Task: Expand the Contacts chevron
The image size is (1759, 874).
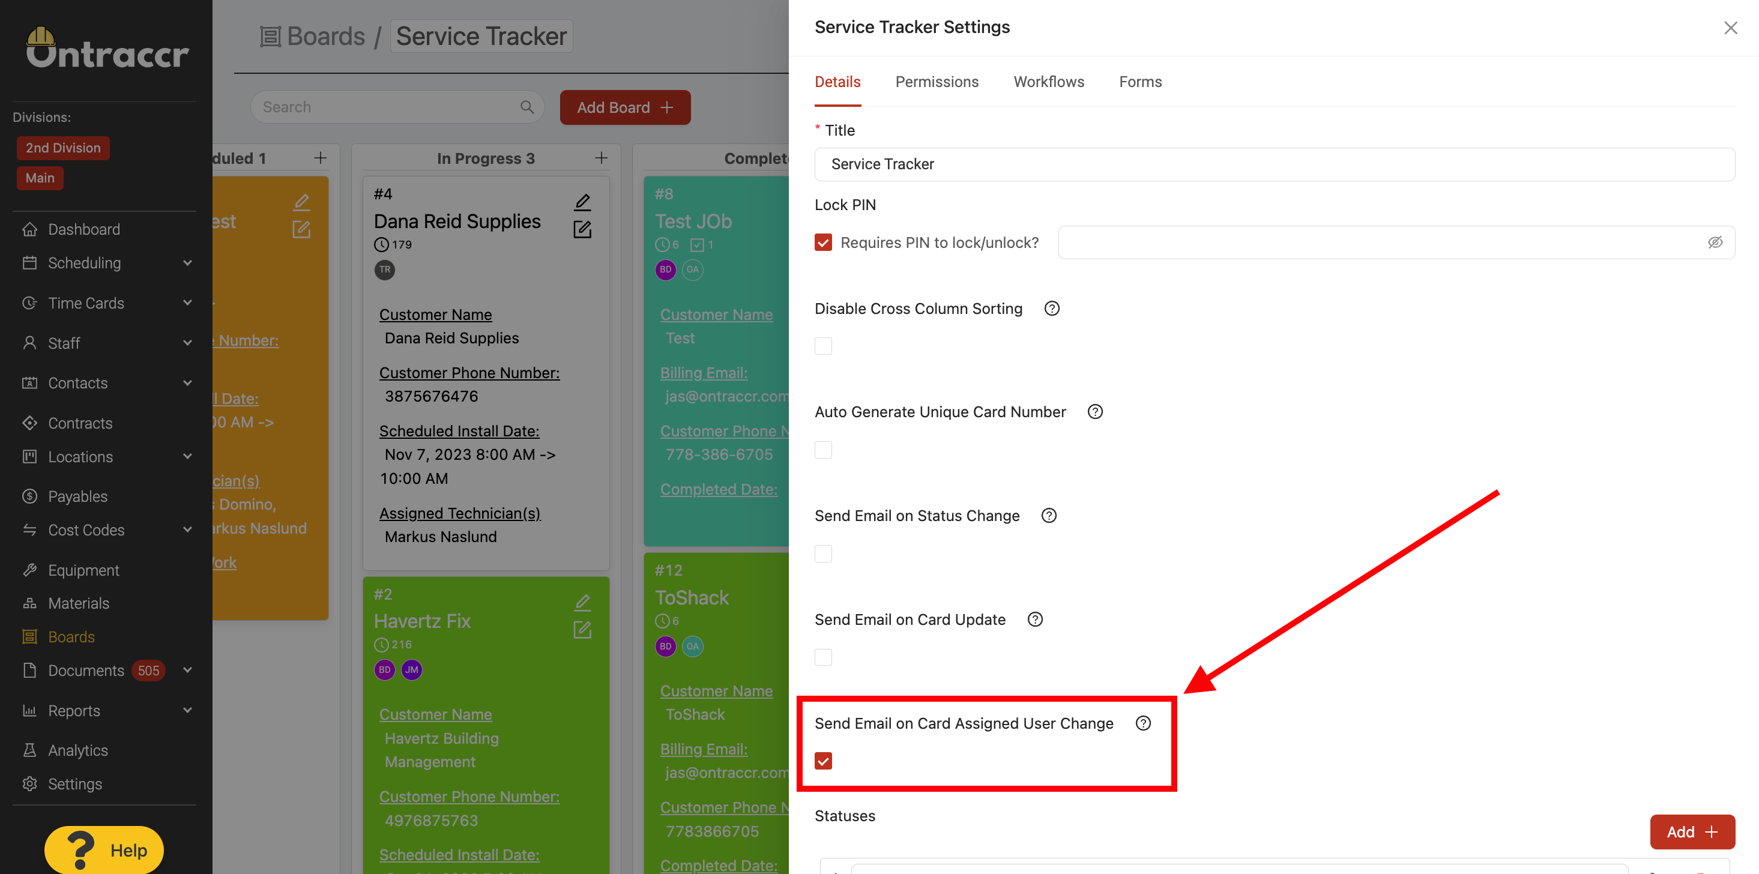Action: (x=187, y=383)
